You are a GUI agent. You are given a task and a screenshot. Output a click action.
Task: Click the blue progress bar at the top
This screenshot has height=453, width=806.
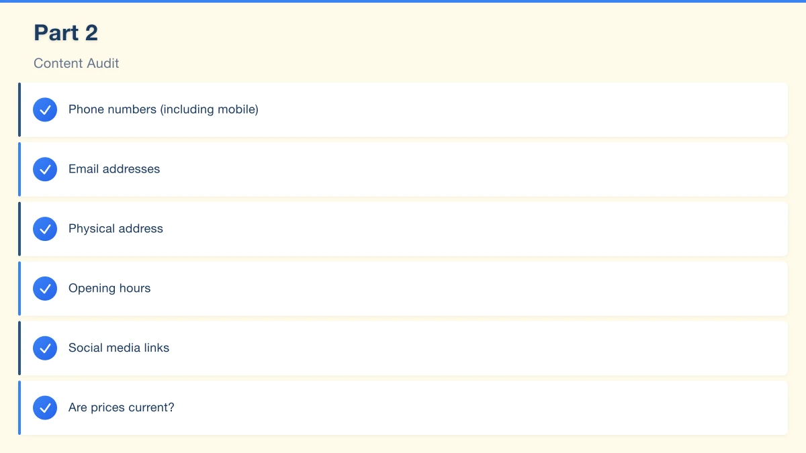click(403, 1)
